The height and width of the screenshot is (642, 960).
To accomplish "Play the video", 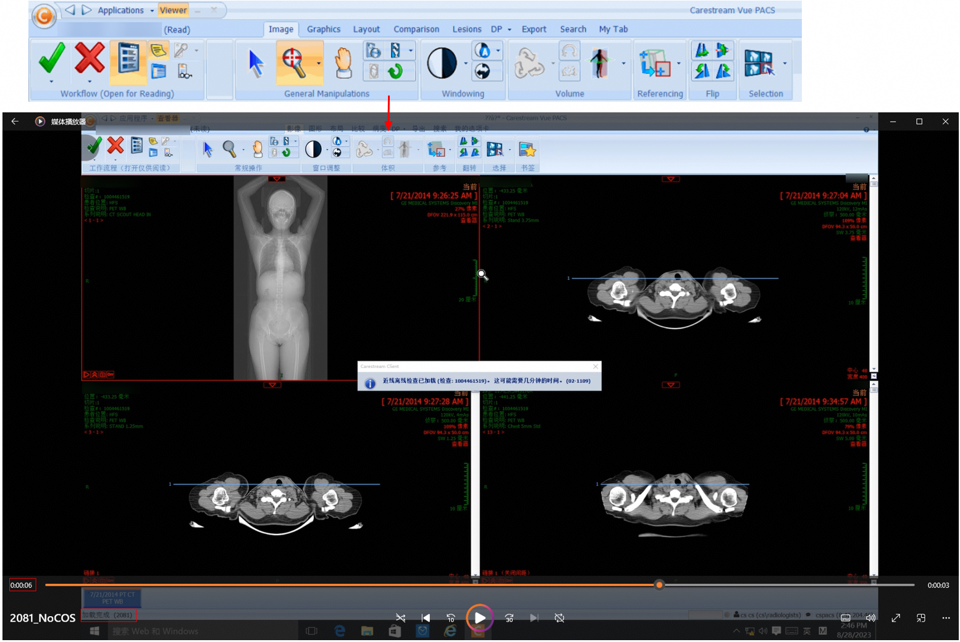I will [x=480, y=618].
